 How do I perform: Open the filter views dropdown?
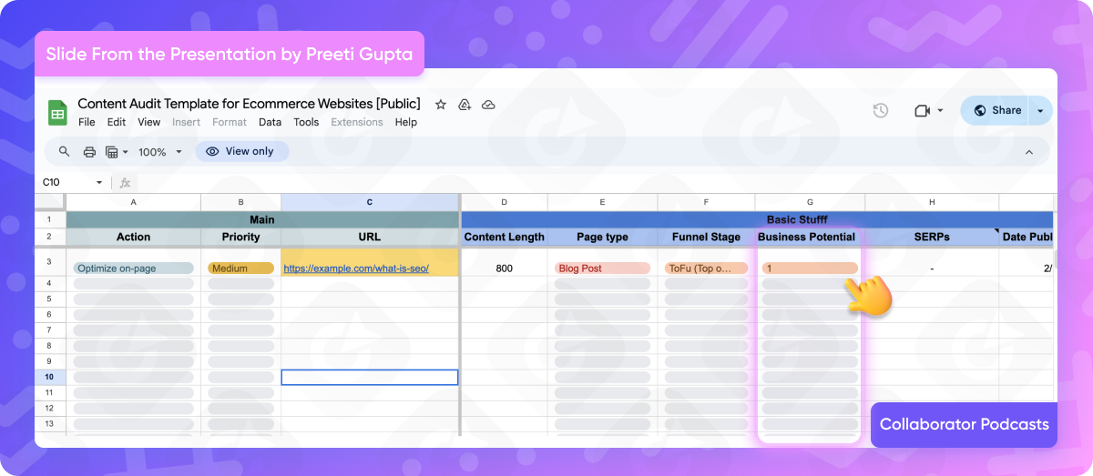point(117,152)
